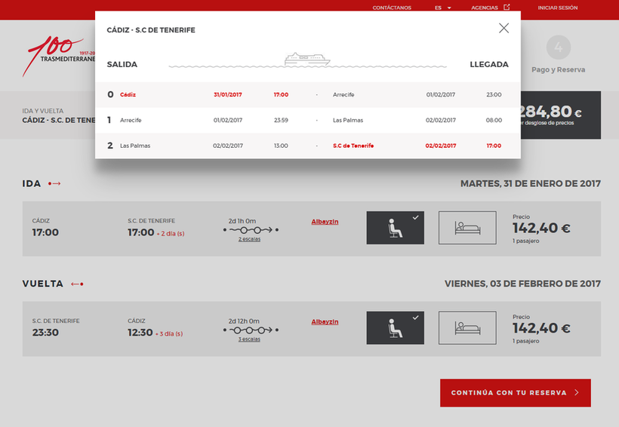Open Agencias external link
The height and width of the screenshot is (427, 619).
tap(490, 8)
